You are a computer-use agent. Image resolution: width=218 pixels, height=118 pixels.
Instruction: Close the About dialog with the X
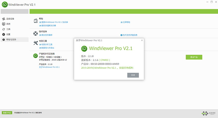pos(142,40)
